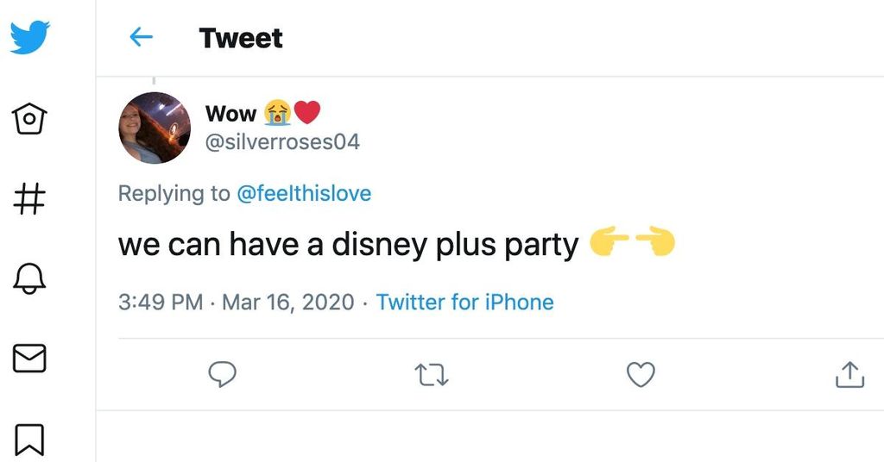The image size is (884, 462).
Task: Retweet the disney plus party tweet
Action: click(432, 375)
